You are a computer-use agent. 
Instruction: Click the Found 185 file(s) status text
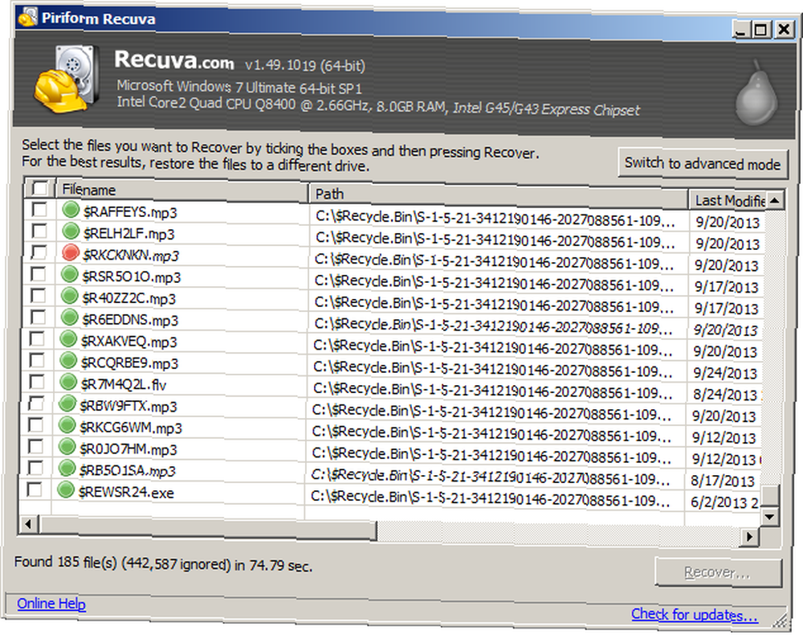[x=163, y=563]
